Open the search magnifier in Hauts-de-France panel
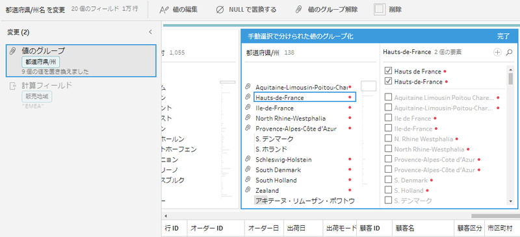This screenshot has width=520, height=237. 510,52
